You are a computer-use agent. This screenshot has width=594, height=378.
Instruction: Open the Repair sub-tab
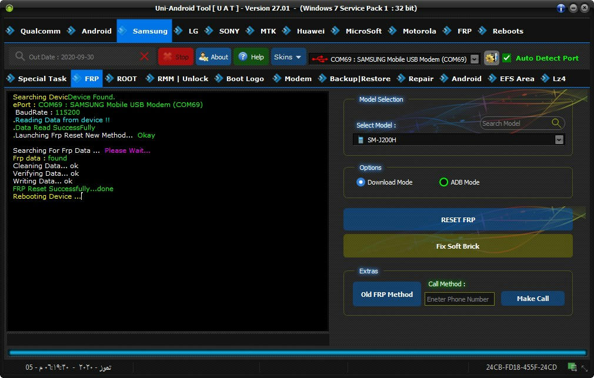(415, 78)
